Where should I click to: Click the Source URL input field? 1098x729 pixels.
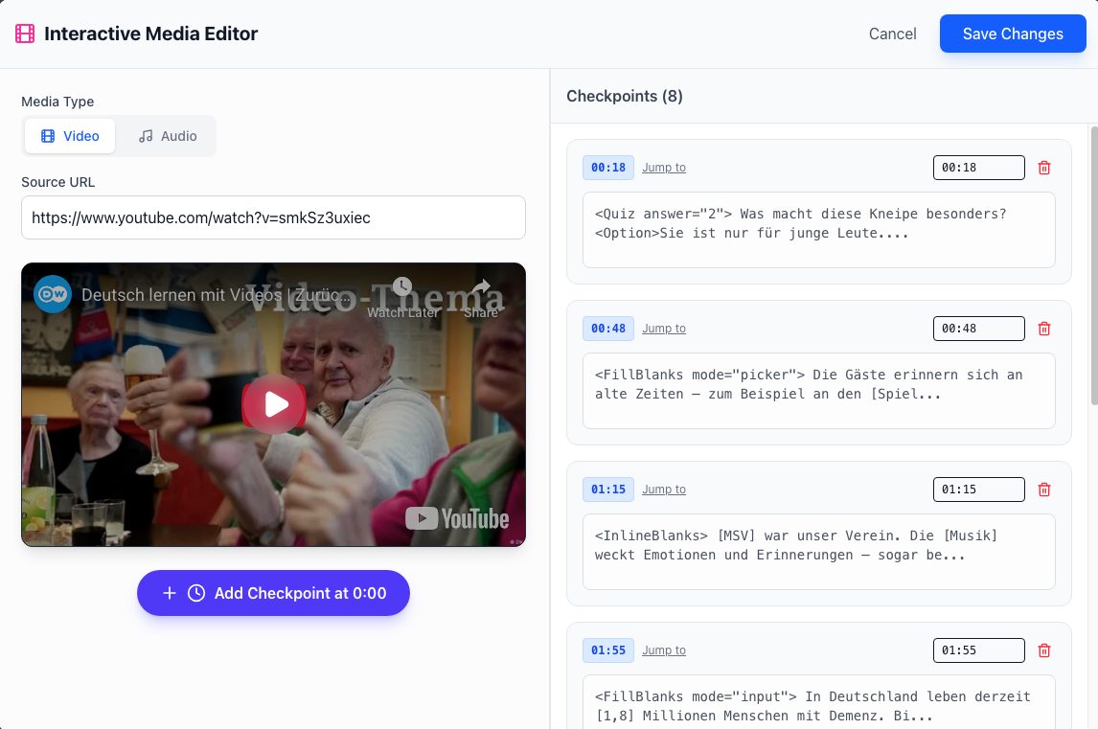[x=273, y=217]
